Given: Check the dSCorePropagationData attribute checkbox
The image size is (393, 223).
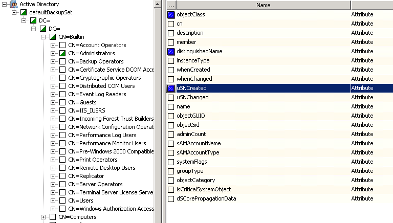Looking at the screenshot, I should [x=171, y=199].
